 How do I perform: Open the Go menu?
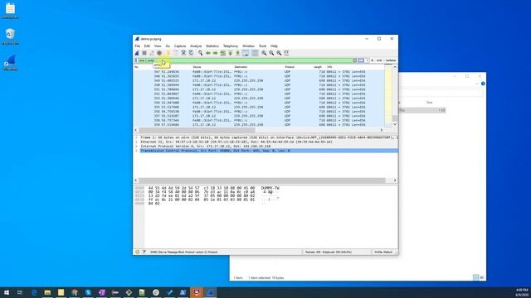point(168,46)
